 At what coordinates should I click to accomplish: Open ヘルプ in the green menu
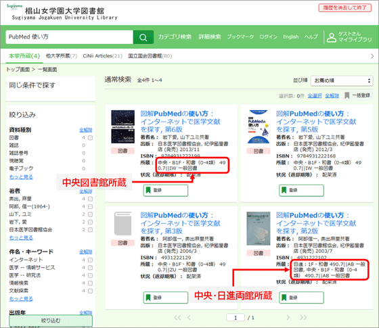click(311, 37)
